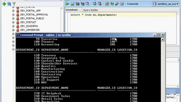Click the To Upper/Lower case icon

pos(112,4)
